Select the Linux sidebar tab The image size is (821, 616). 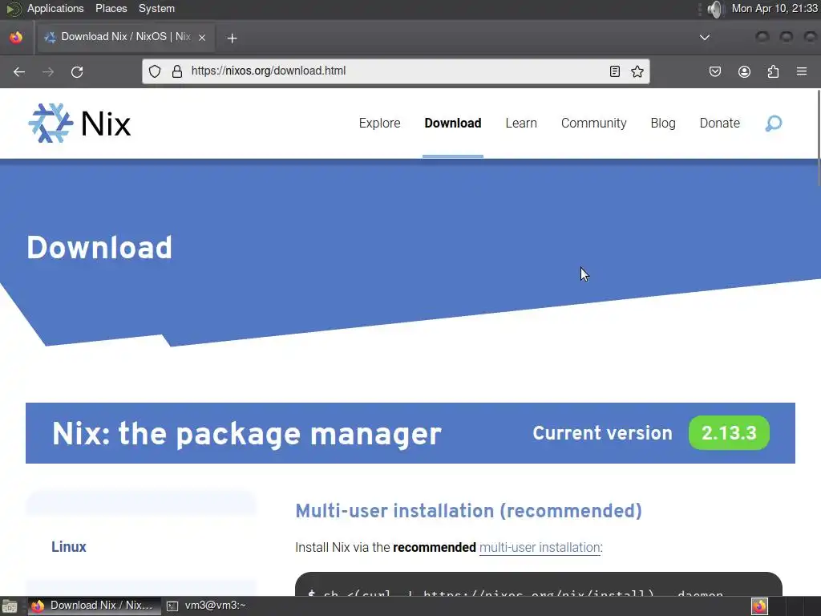tap(69, 547)
